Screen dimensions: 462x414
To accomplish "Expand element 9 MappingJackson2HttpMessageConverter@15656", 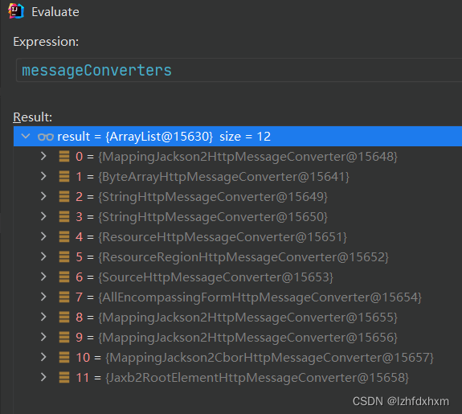I will [x=43, y=337].
